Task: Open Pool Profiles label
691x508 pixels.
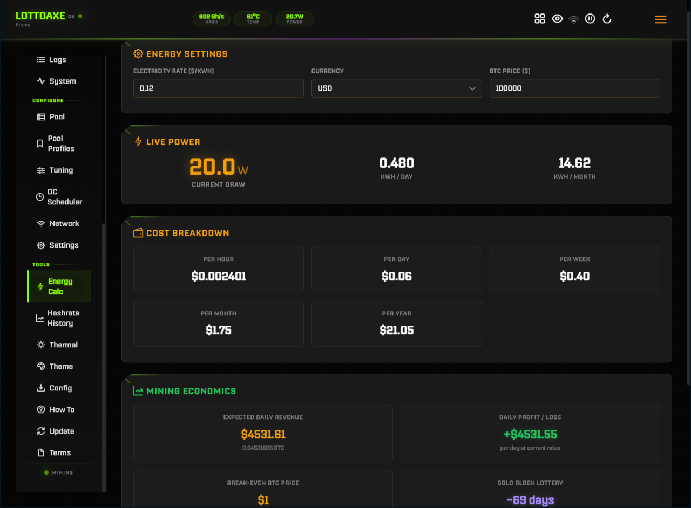Action: click(x=61, y=143)
